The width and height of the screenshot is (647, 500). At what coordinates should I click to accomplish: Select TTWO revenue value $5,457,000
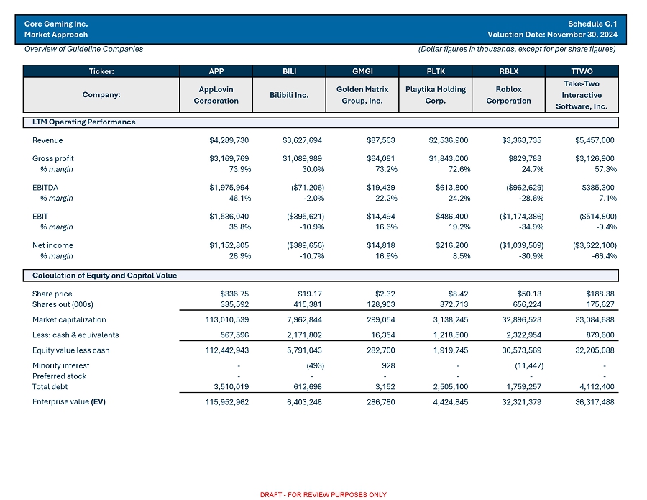595,140
